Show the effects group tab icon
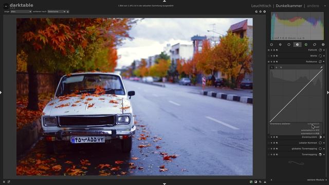Viewport: 329px width, 185px height. point(323,45)
